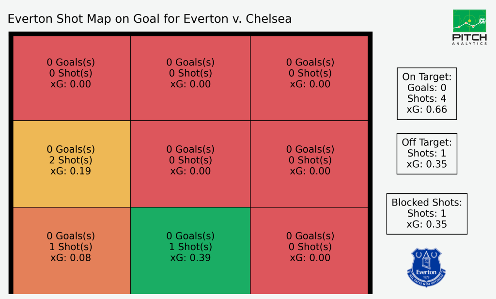Image resolution: width=496 pixels, height=299 pixels.
Task: Select the green bottom-center zone with xG 0.39
Action: point(190,251)
